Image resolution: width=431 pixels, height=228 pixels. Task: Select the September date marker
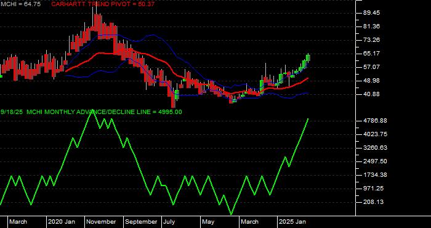(x=141, y=222)
